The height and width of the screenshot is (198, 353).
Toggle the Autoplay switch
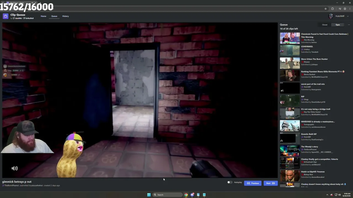point(229,182)
